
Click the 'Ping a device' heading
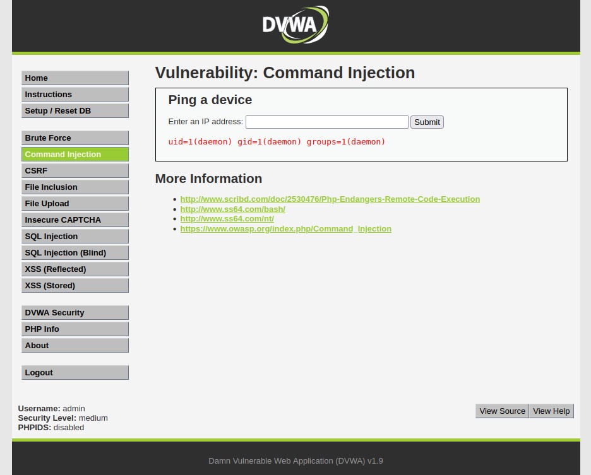[x=210, y=100]
